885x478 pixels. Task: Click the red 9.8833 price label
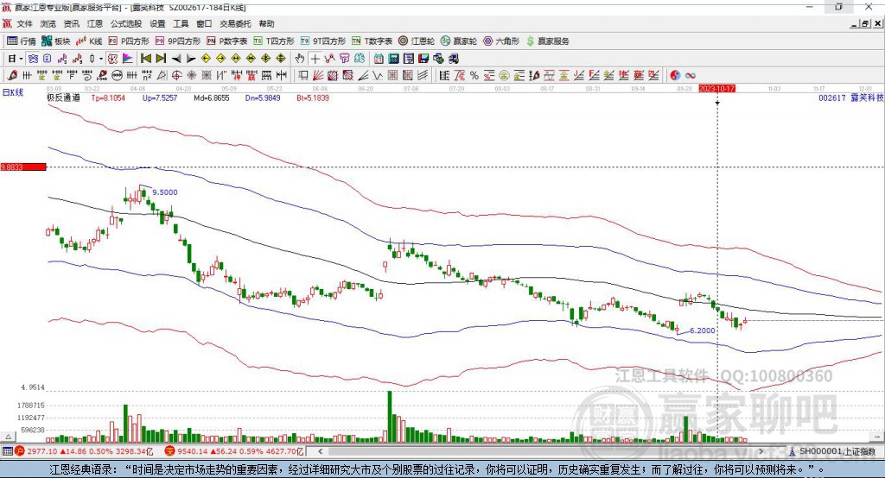[x=23, y=167]
